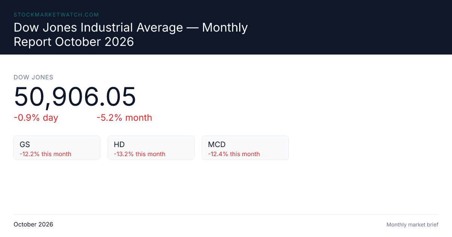The height and width of the screenshot is (237, 452).
Task: Open the HD stock card
Action: tap(151, 148)
